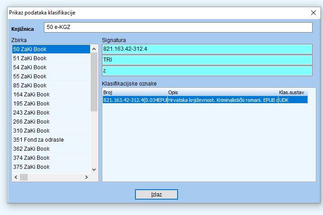Click the Klas.sustav column header
Viewport: 323px width, 215px height.
click(292, 92)
